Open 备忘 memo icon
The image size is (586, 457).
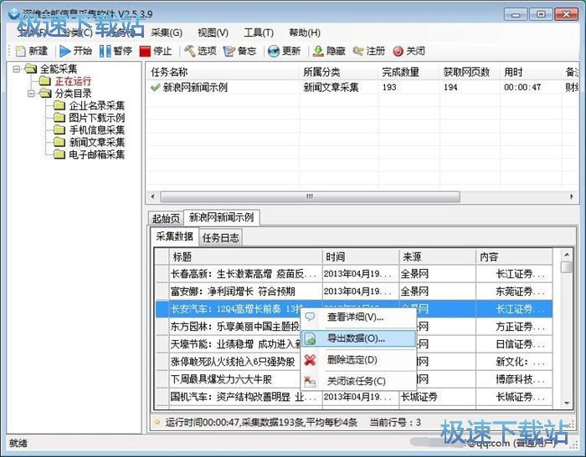(x=229, y=51)
